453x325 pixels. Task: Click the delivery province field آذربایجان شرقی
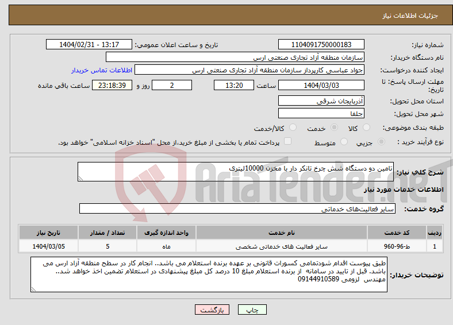[x=321, y=100]
